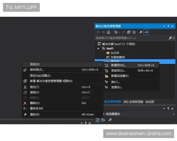Click the class wizard icon
Screen dimensions: 177x141
[x=25, y=70]
